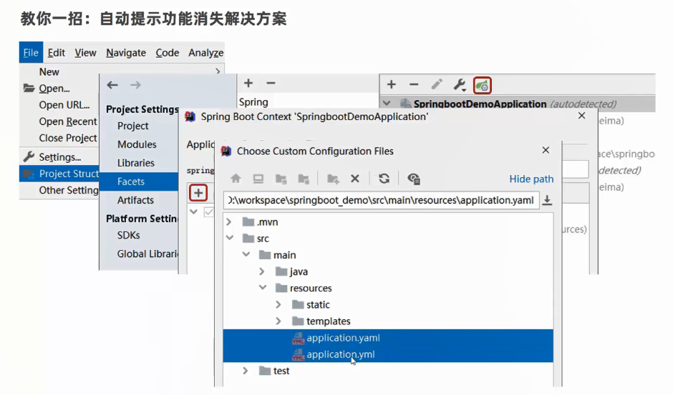Expand the templates folder
This screenshot has height=395, width=673.
278,321
